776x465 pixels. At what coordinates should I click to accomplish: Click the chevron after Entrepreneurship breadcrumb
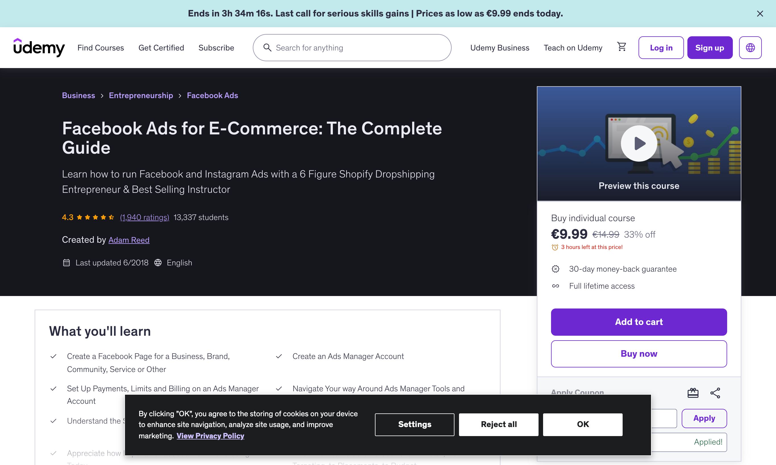(x=180, y=96)
